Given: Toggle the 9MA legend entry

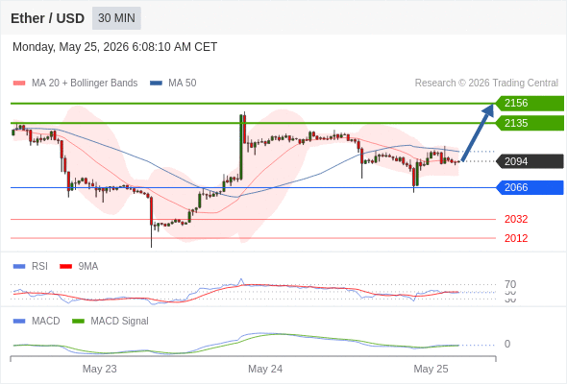Looking at the screenshot, I should click(79, 267).
